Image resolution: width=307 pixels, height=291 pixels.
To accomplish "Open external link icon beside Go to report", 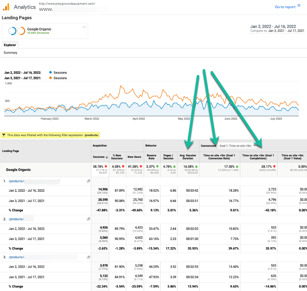I will coord(299,6).
